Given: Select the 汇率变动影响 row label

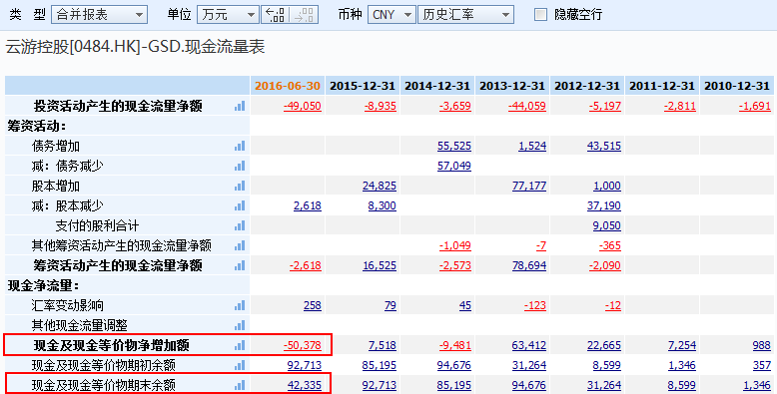Looking at the screenshot, I should [67, 305].
